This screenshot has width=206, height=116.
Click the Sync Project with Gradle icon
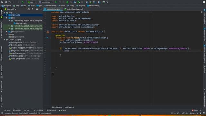pos(87,2)
